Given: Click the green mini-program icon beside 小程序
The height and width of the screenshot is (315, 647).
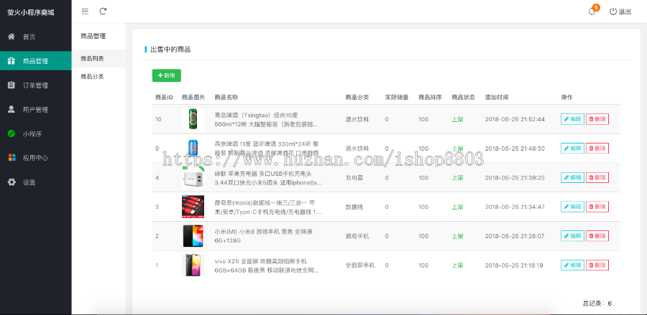Looking at the screenshot, I should [12, 133].
